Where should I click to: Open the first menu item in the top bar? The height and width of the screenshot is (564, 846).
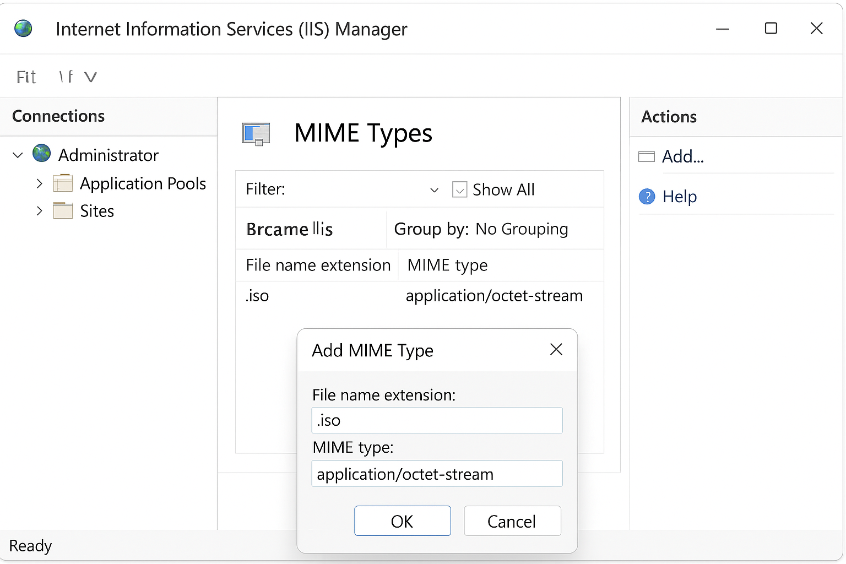(x=26, y=77)
